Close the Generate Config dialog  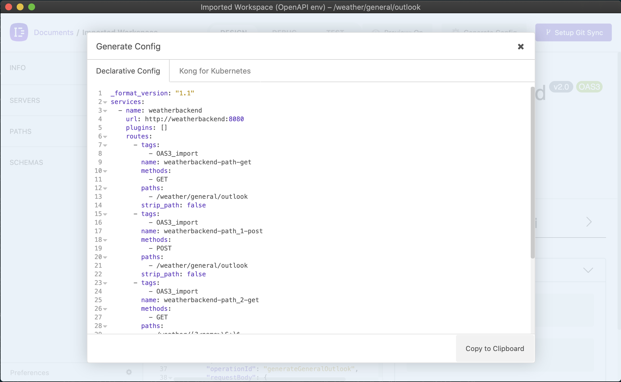click(520, 47)
